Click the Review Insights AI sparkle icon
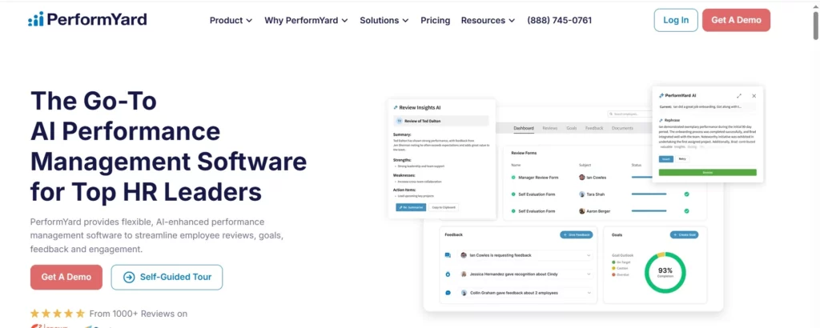 [x=395, y=107]
